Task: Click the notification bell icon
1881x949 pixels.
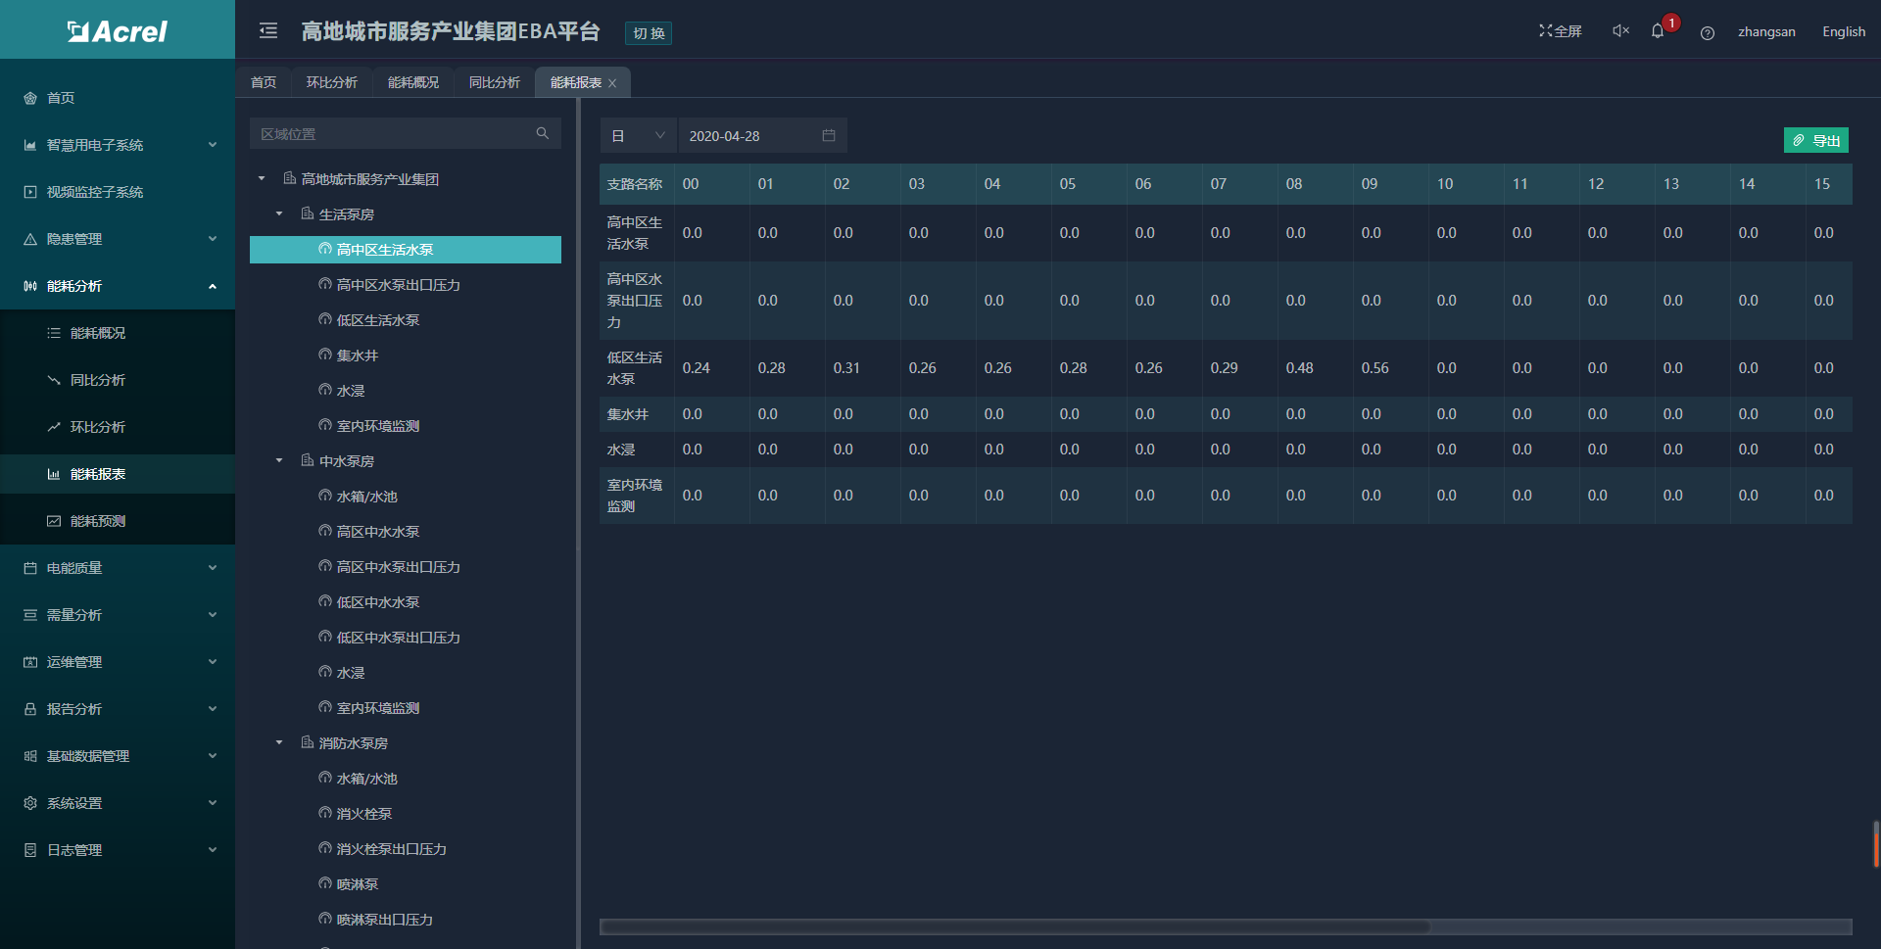Action: (1658, 31)
